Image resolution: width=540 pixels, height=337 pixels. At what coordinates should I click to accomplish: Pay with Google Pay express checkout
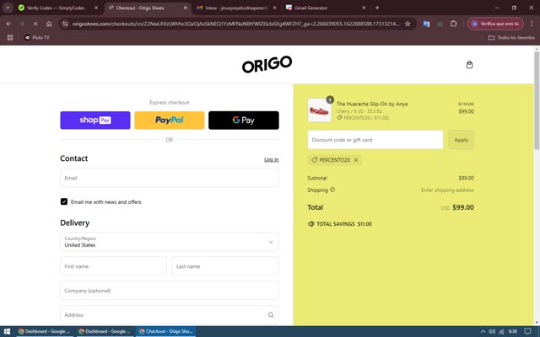244,120
